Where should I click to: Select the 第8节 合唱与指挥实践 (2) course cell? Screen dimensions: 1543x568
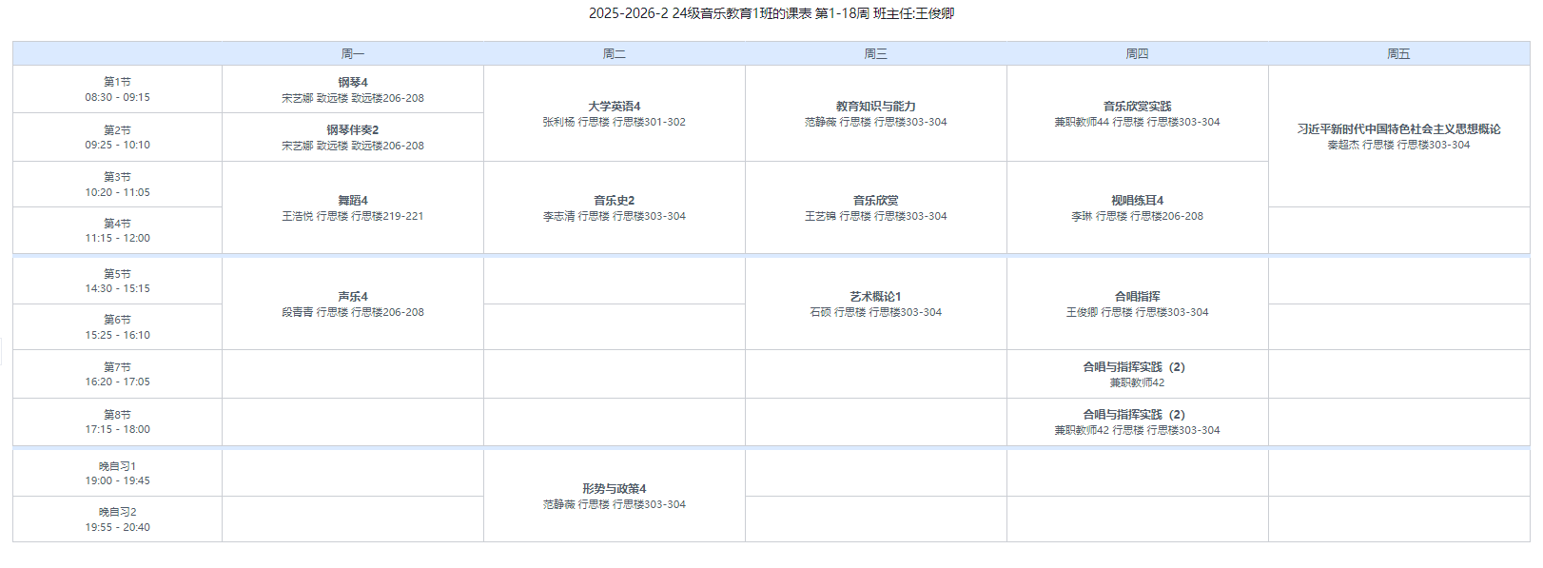coord(1137,421)
